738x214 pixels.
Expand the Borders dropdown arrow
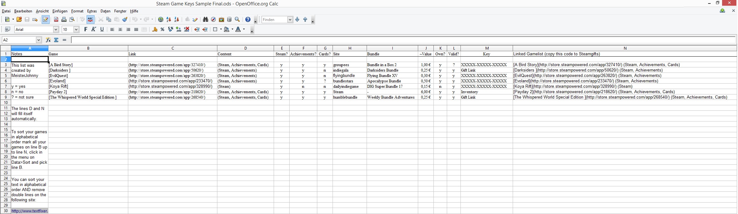tap(221, 30)
